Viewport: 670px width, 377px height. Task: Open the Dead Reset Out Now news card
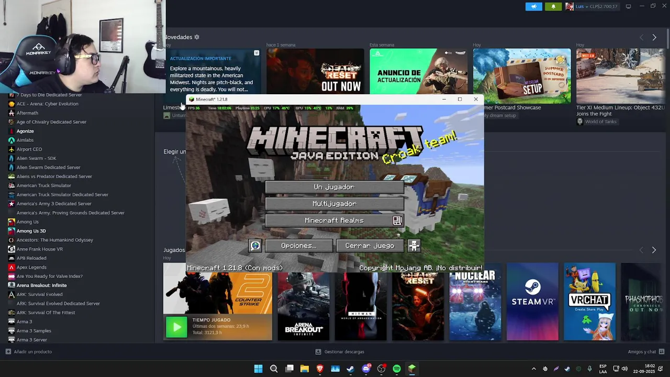315,73
